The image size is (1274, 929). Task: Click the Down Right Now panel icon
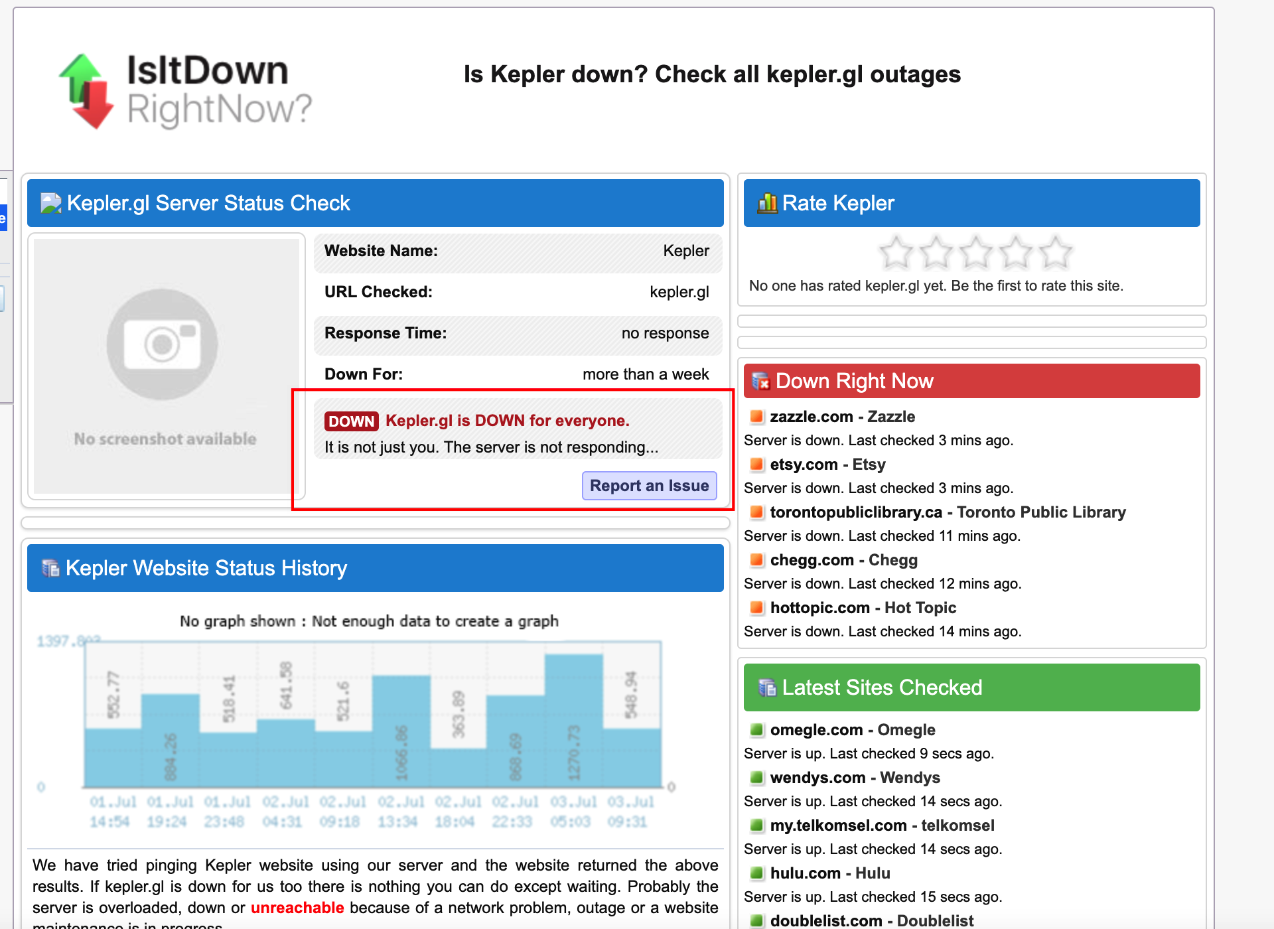[760, 381]
